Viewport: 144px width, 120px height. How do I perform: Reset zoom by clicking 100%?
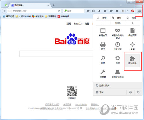tap(118, 23)
